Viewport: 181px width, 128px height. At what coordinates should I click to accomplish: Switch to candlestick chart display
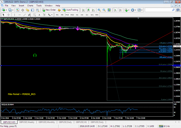[88, 10]
